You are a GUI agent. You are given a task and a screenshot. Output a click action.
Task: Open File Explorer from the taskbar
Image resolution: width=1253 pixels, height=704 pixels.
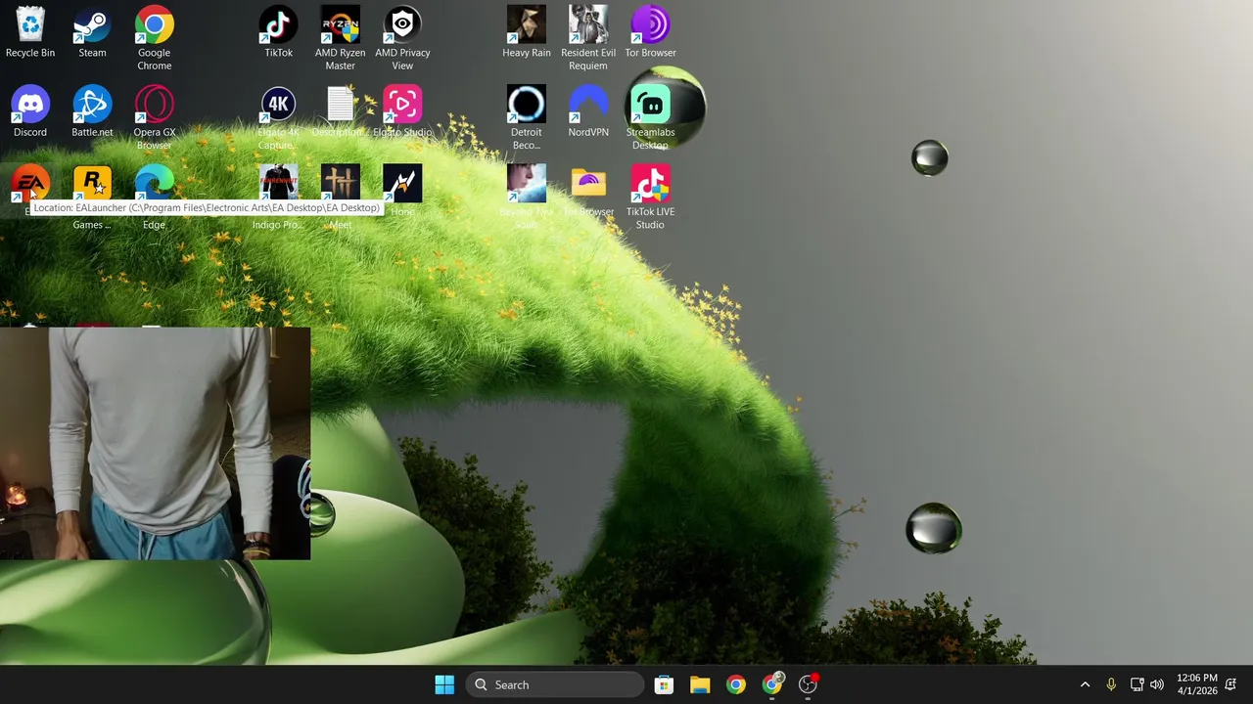point(700,684)
